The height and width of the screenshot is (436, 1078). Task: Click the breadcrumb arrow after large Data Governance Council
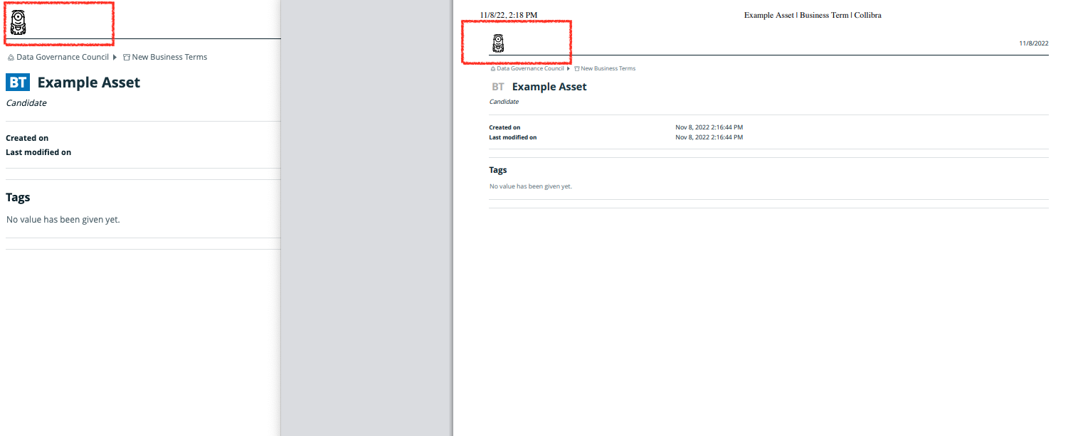(115, 57)
